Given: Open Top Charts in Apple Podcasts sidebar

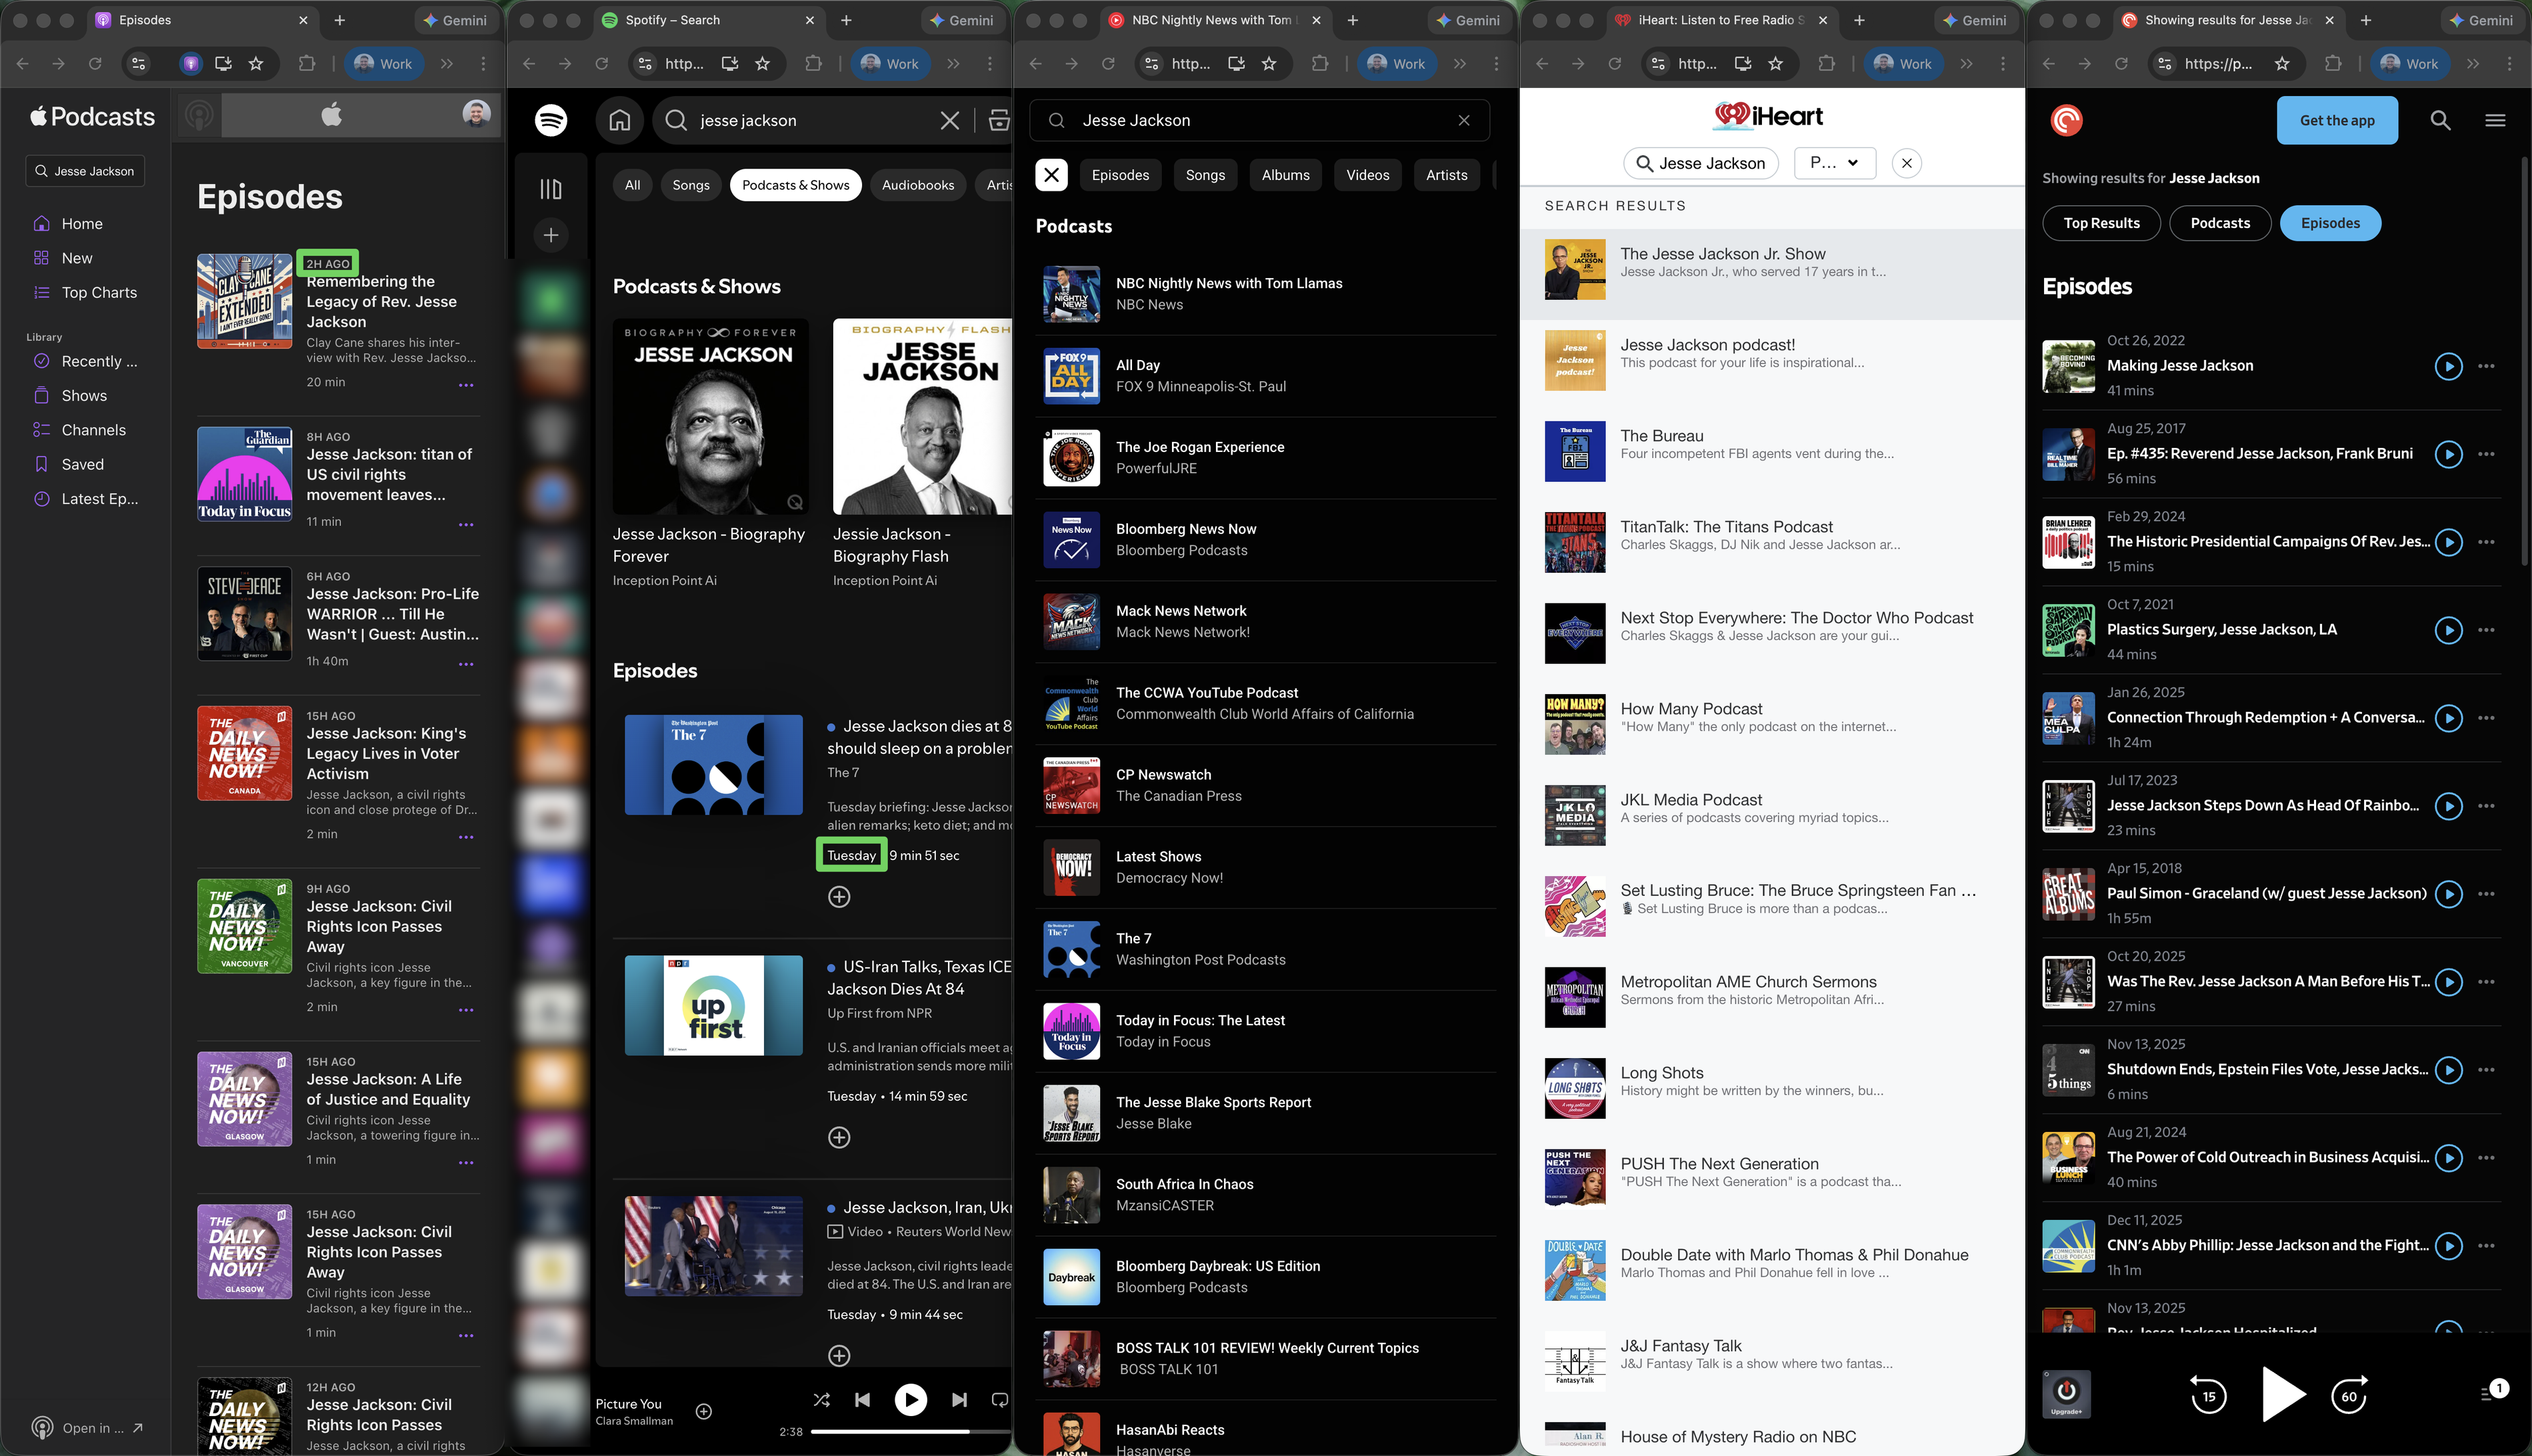Looking at the screenshot, I should 99,293.
